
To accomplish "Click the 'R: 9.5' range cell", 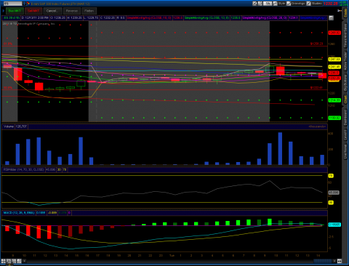I will (x=121, y=18).
